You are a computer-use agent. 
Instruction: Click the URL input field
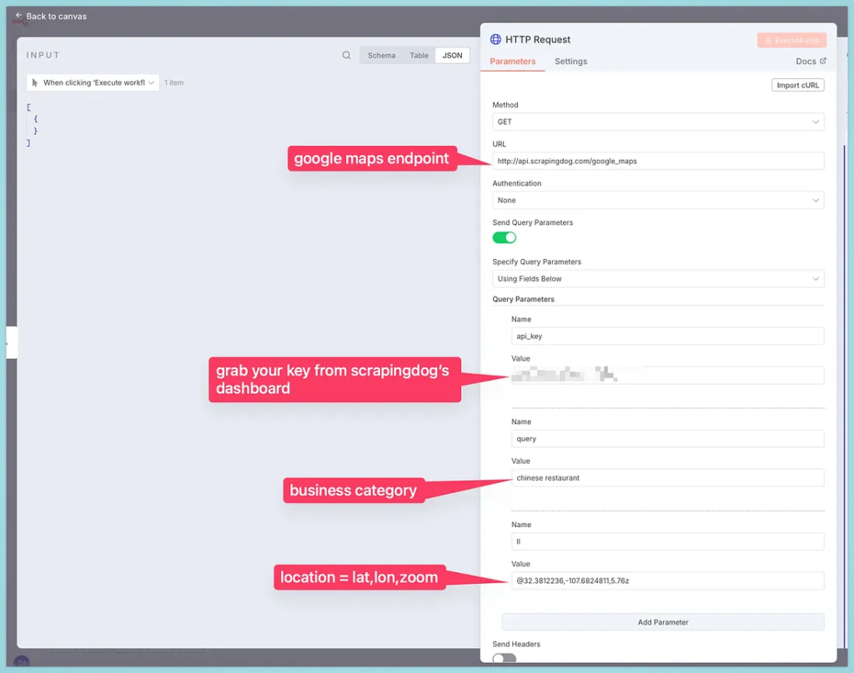coord(658,161)
